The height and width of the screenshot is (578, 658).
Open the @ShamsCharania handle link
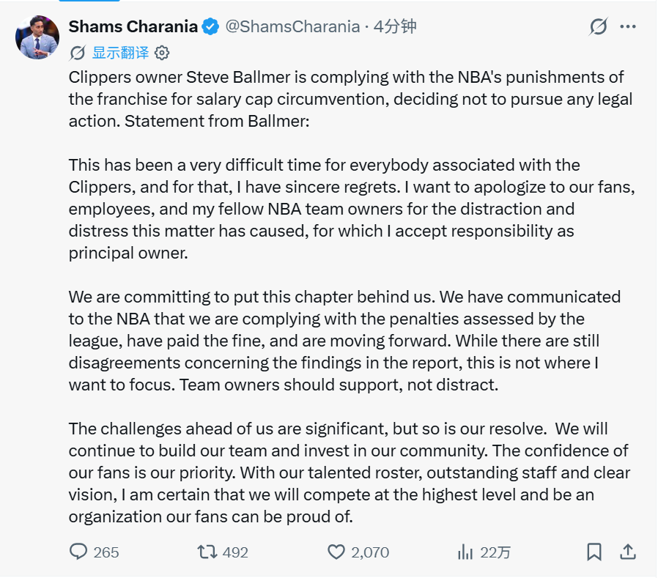292,26
